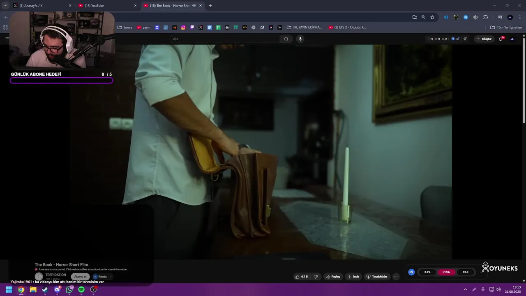The width and height of the screenshot is (526, 296).
Task: Click the Teşekkürler thanks button
Action: pos(377,277)
